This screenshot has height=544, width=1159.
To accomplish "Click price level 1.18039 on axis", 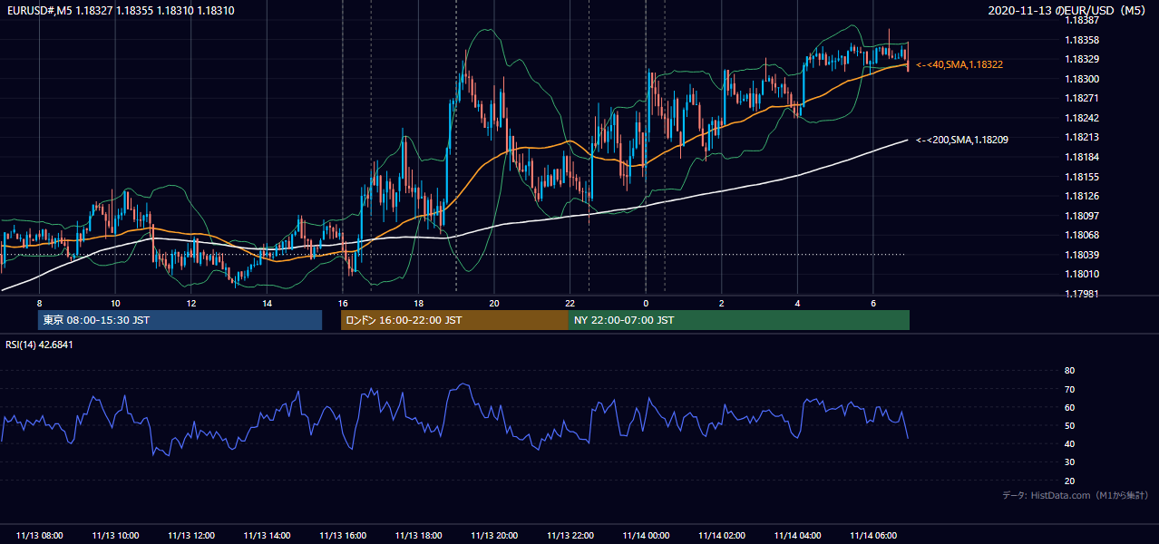I will (x=1082, y=255).
